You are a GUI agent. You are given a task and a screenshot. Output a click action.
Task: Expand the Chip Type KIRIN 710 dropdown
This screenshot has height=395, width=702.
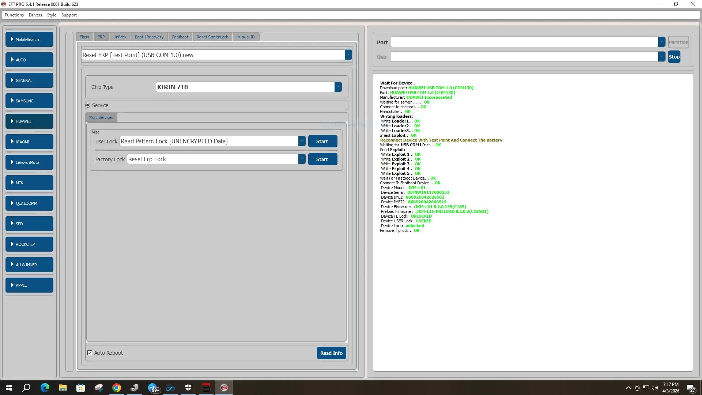(x=338, y=87)
